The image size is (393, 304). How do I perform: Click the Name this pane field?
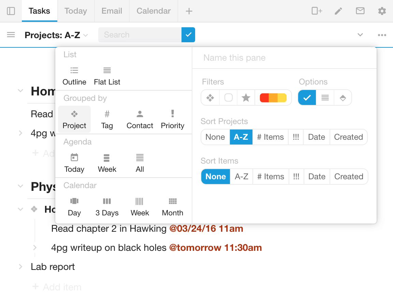[284, 58]
